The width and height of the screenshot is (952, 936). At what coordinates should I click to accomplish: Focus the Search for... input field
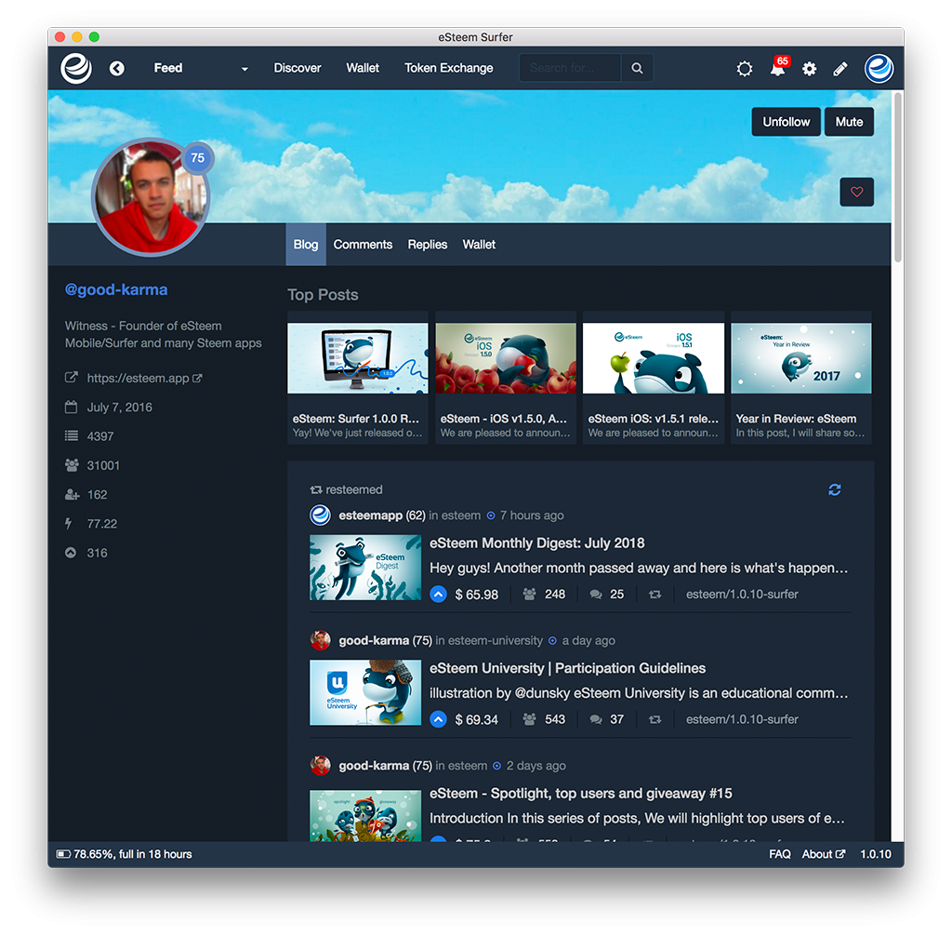coord(570,68)
